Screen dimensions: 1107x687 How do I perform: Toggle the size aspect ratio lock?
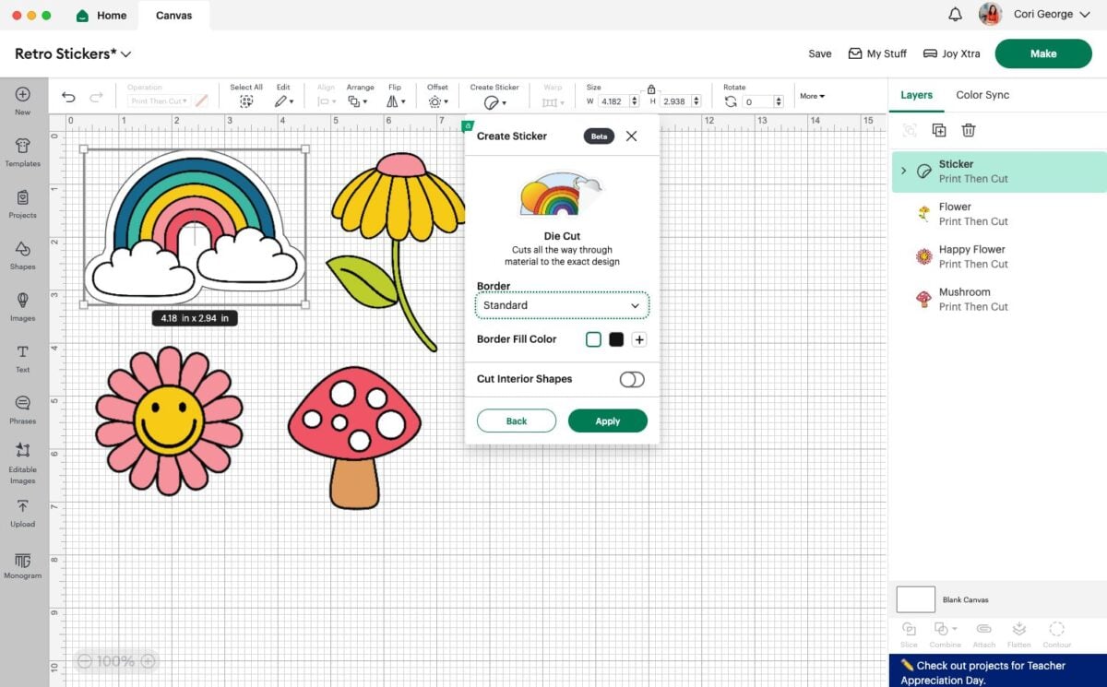tap(651, 89)
